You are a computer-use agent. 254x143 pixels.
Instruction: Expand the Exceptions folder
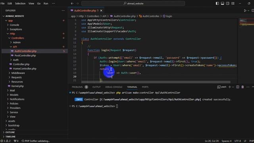click(16, 29)
